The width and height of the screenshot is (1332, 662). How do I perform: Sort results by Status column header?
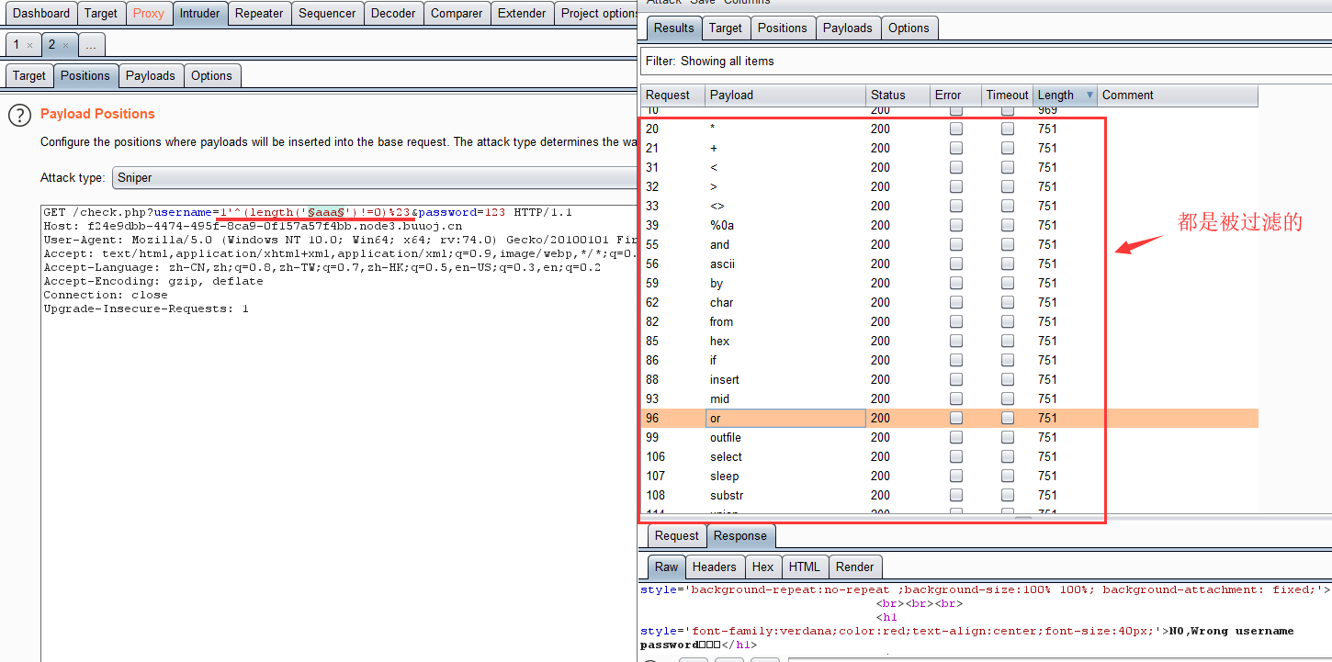coord(897,95)
